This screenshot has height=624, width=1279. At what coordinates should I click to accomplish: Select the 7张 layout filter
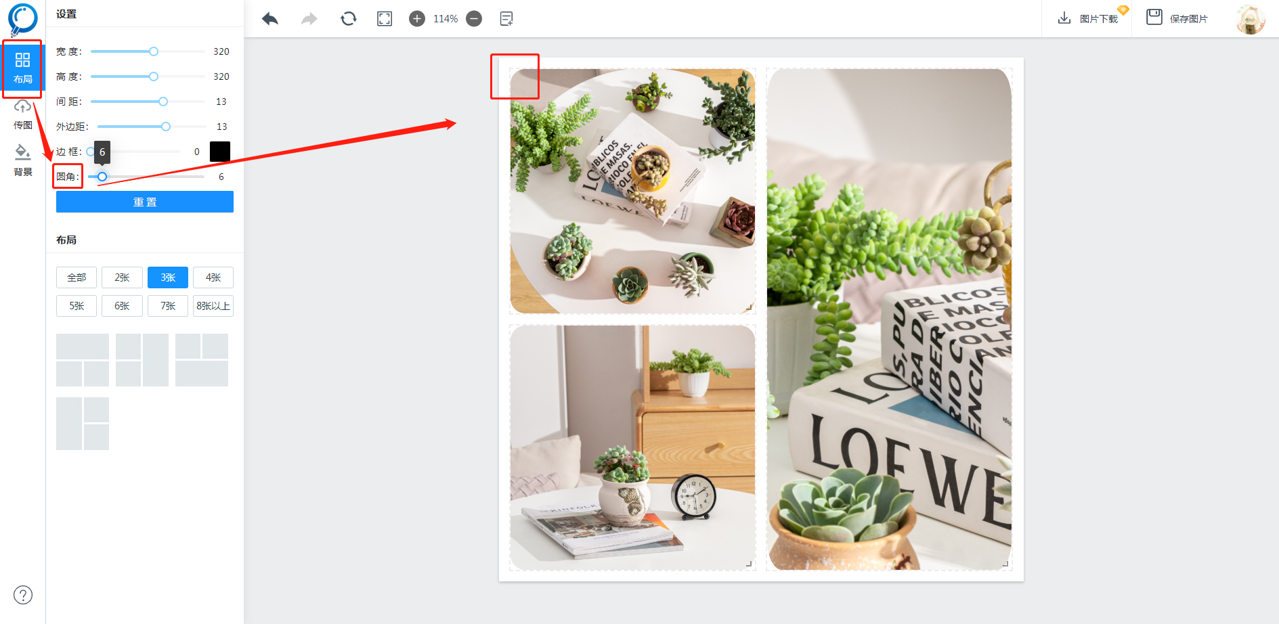click(168, 306)
